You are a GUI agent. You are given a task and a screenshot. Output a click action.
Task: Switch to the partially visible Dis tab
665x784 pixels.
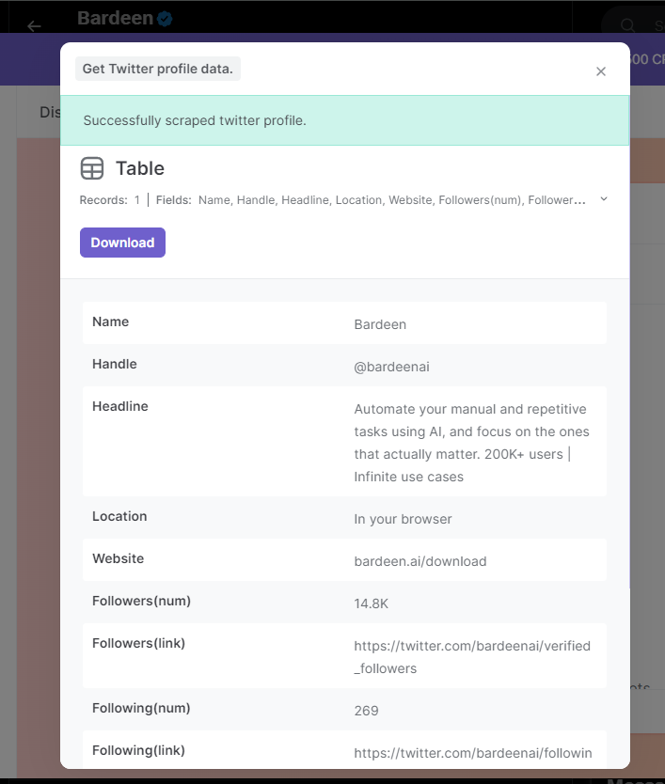click(51, 112)
